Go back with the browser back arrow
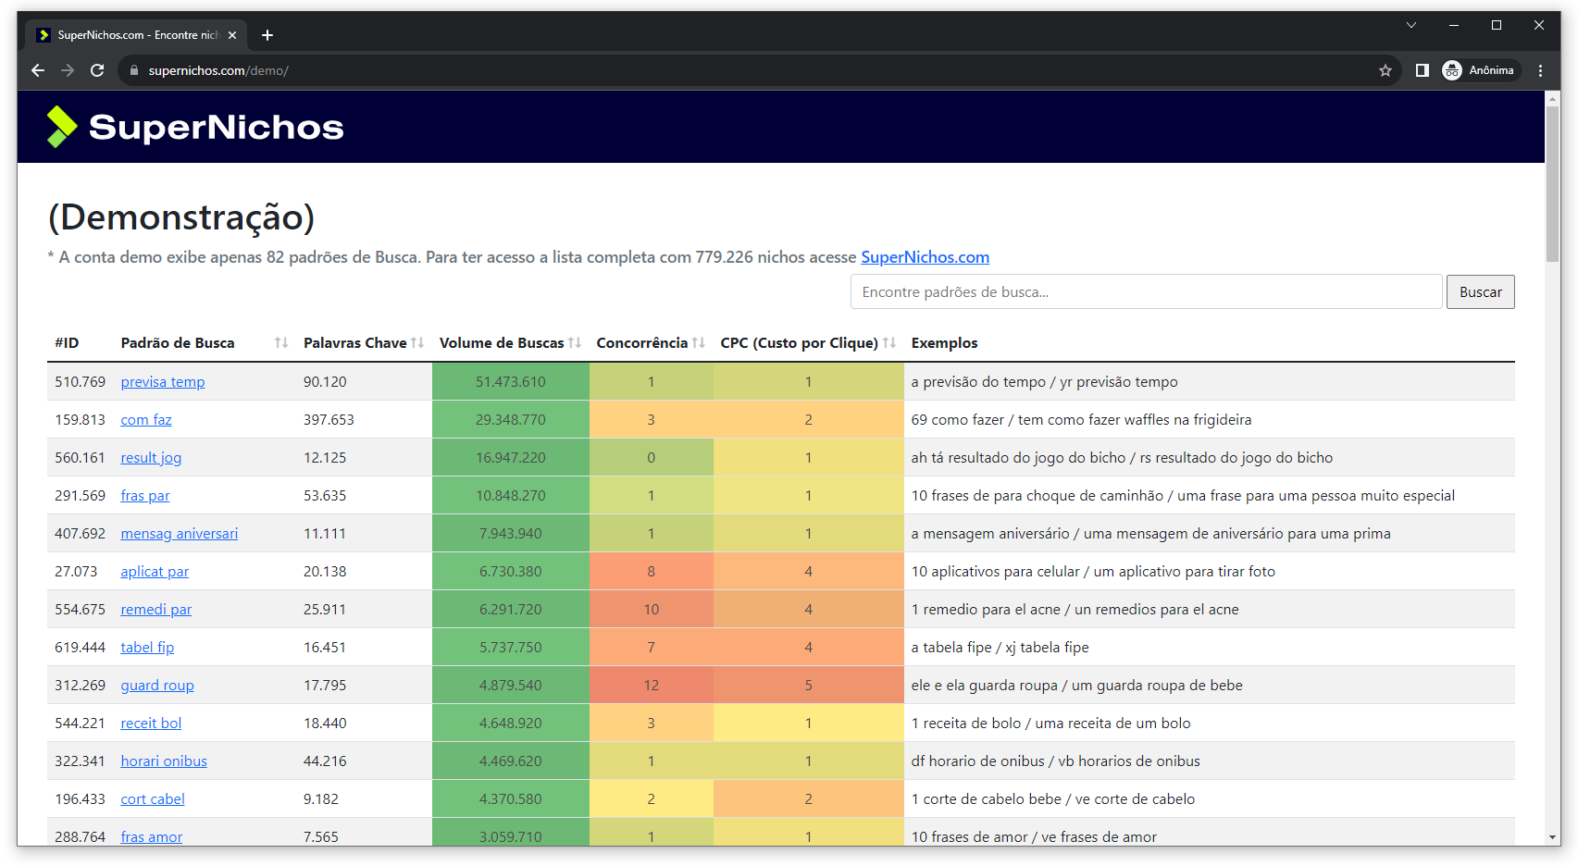Screen dimensions: 1578x866 coord(38,70)
